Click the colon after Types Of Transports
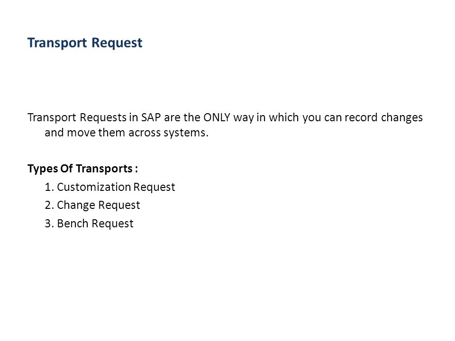This screenshot has width=455, height=341. point(136,169)
